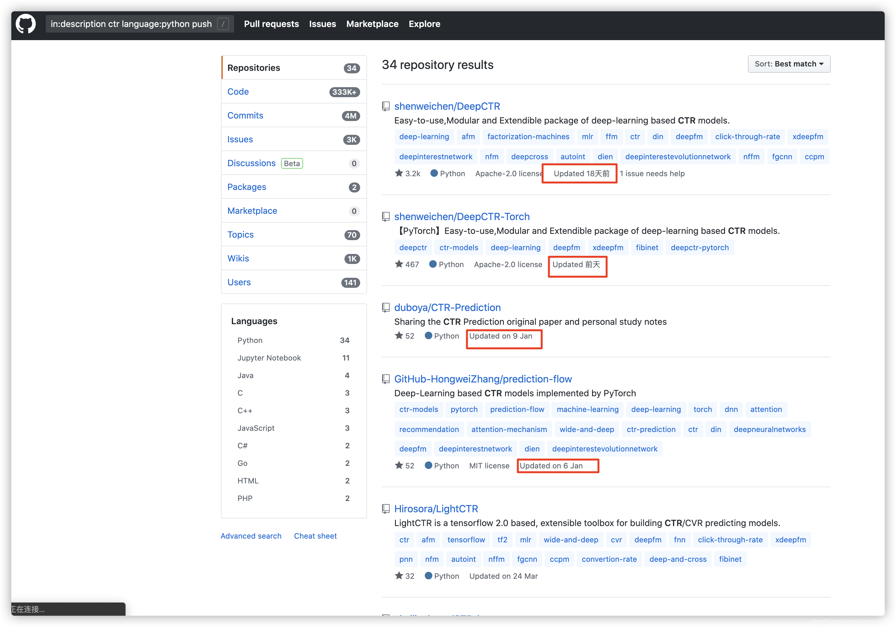Click the deepctr-pytorch topic tag
Viewport: 896px width, 627px height.
tap(699, 248)
